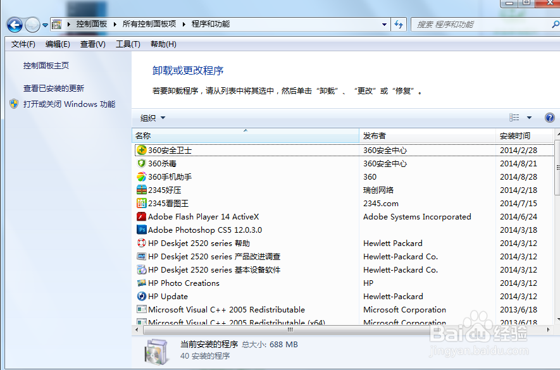Click the HP Update icon
Screen dimensions: 560x370
(x=142, y=296)
